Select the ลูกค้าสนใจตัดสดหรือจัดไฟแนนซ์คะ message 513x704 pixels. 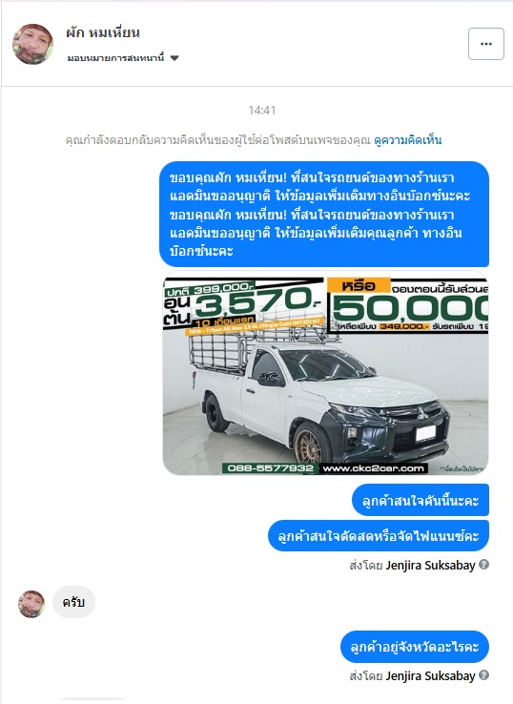(x=379, y=536)
